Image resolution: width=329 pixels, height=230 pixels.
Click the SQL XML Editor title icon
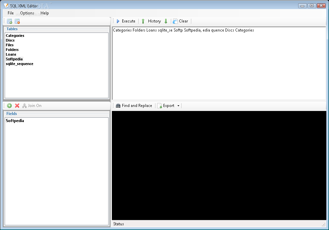(x=6, y=5)
